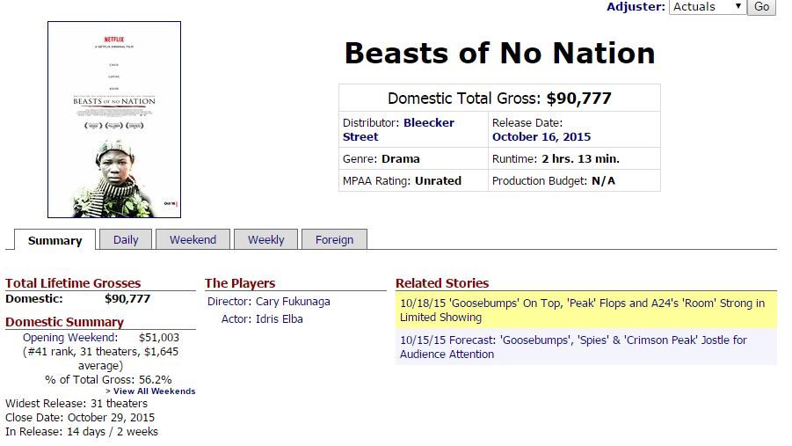The image size is (792, 446).
Task: Open the Foreign tab
Action: pos(334,239)
